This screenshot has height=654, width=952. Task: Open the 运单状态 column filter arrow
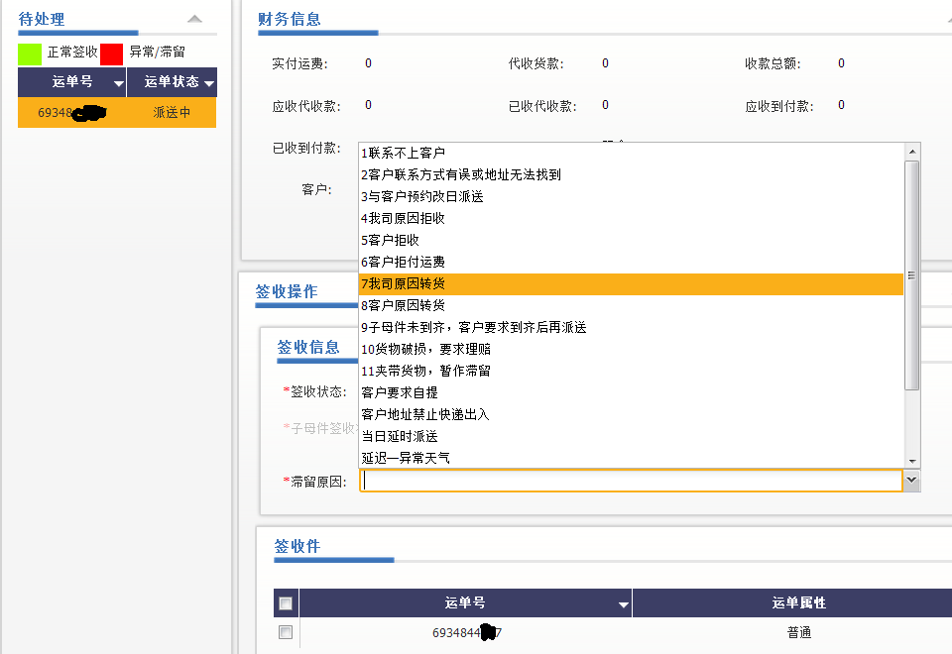point(208,83)
